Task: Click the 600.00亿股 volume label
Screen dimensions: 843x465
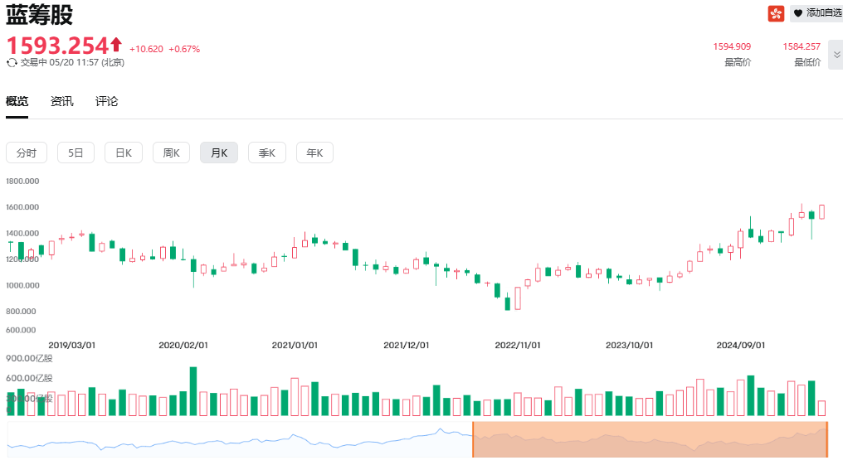Action: (x=30, y=378)
